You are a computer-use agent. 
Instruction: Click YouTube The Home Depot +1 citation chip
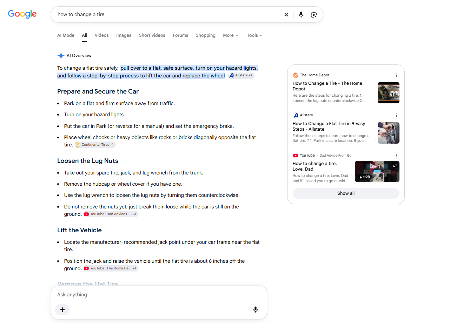coord(111,268)
